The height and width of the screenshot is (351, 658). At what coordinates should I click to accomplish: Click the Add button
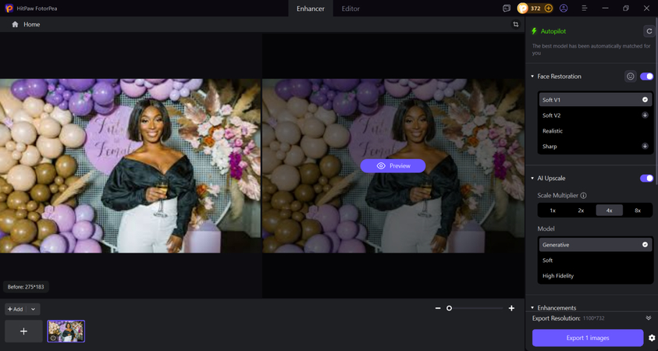(x=16, y=309)
